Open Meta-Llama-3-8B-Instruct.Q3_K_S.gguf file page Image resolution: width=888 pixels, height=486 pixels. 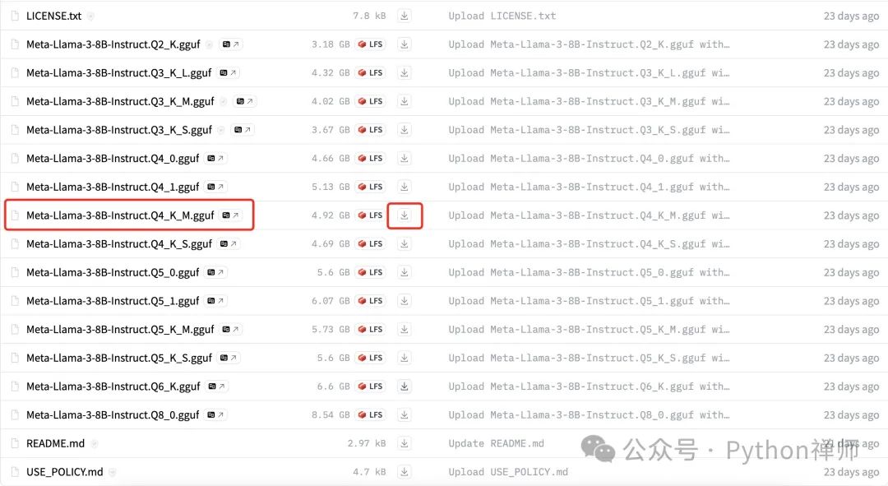119,130
